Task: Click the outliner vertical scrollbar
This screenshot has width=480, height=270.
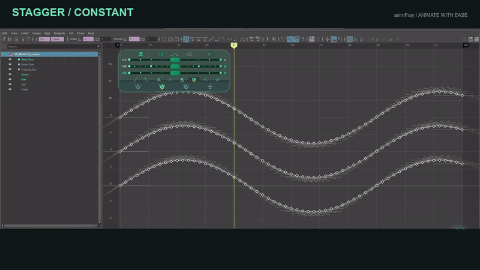Action: point(99,137)
